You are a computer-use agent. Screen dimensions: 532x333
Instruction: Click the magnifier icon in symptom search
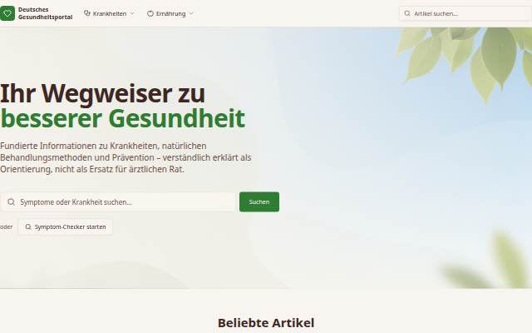point(11,201)
